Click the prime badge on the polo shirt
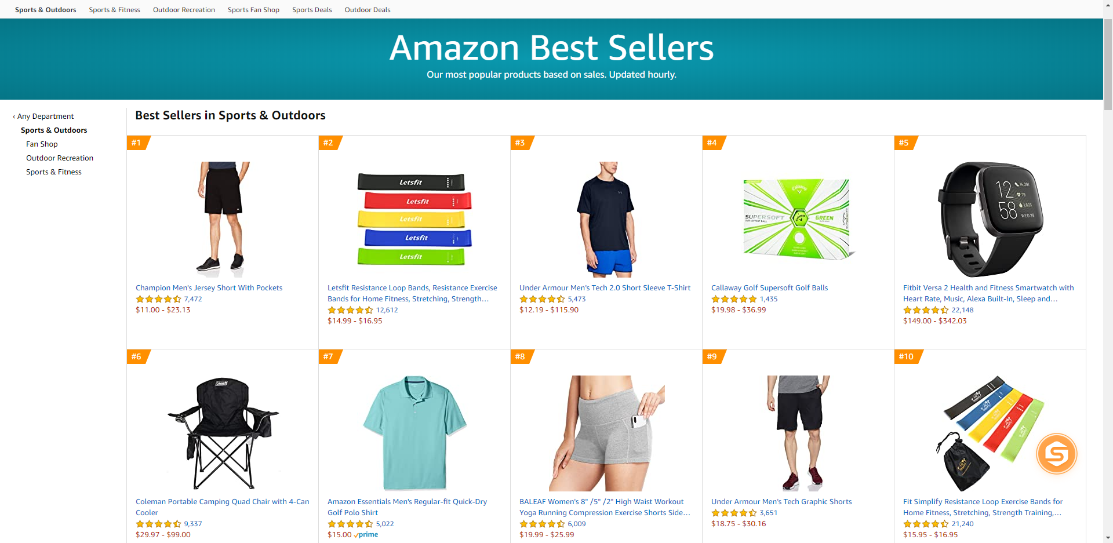The height and width of the screenshot is (543, 1113). [x=366, y=534]
